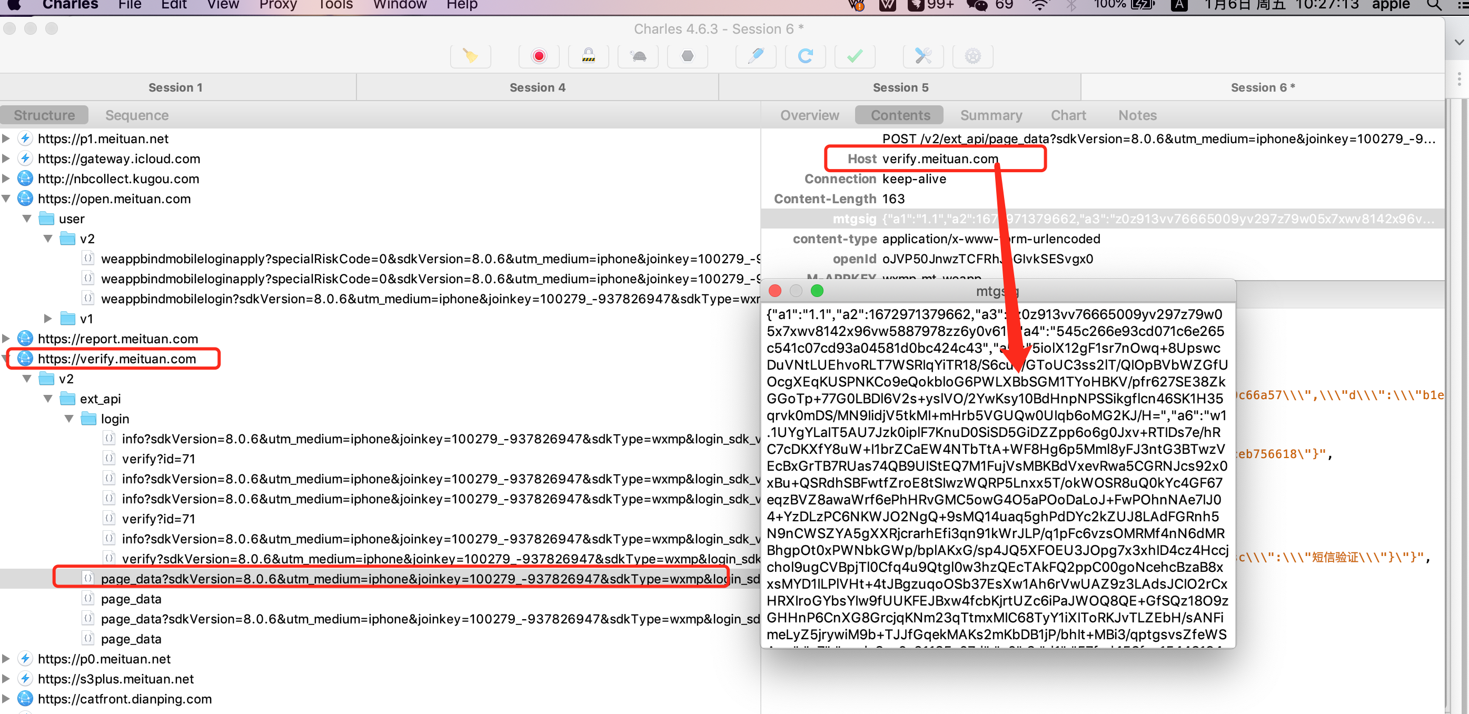Viewport: 1469px width, 714px height.
Task: Toggle the red Record button
Action: coord(539,56)
